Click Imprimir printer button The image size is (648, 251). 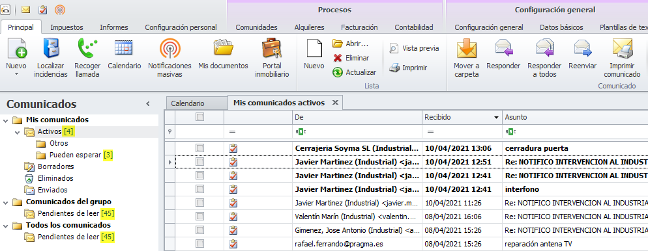point(408,68)
